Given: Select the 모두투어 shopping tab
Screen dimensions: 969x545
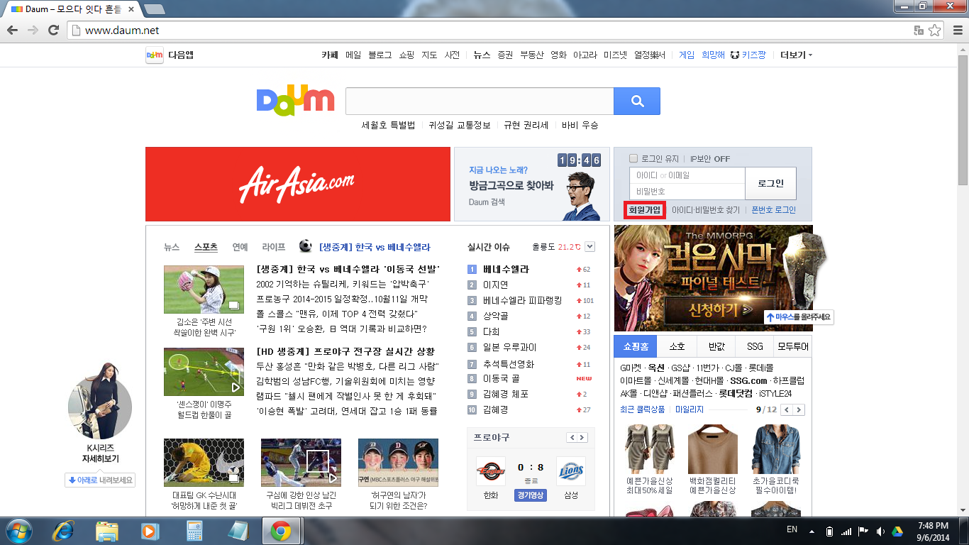Looking at the screenshot, I should [x=792, y=347].
